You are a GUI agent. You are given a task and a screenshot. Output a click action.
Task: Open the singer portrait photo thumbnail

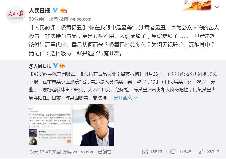coord(93,125)
